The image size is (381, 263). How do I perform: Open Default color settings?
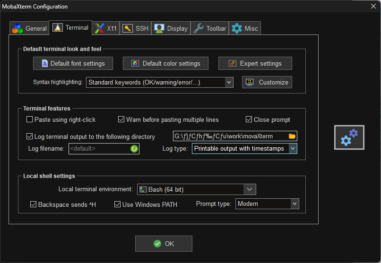click(165, 63)
